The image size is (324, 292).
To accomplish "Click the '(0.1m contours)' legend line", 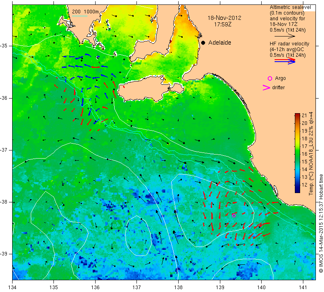I will click(287, 13).
